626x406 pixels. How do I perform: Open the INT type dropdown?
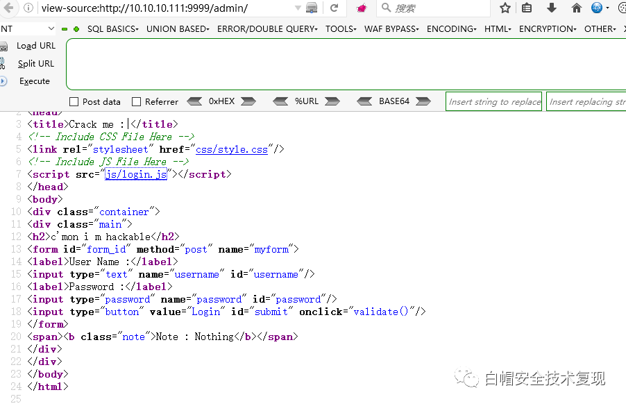click(28, 28)
